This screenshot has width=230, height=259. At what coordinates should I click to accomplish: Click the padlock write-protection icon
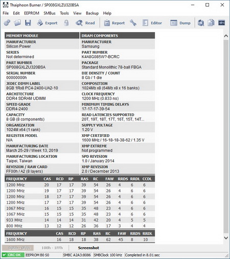pos(66,23)
